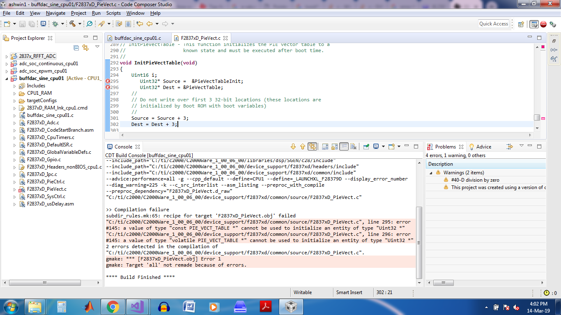
Task: Collapse all projects in Project Explorer
Action: 76,48
